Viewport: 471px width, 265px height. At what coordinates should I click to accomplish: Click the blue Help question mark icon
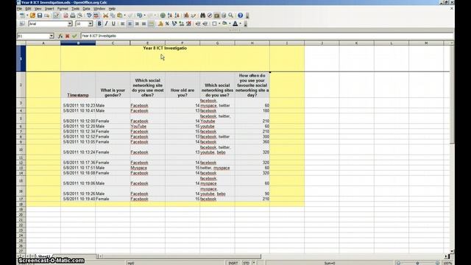tap(241, 15)
